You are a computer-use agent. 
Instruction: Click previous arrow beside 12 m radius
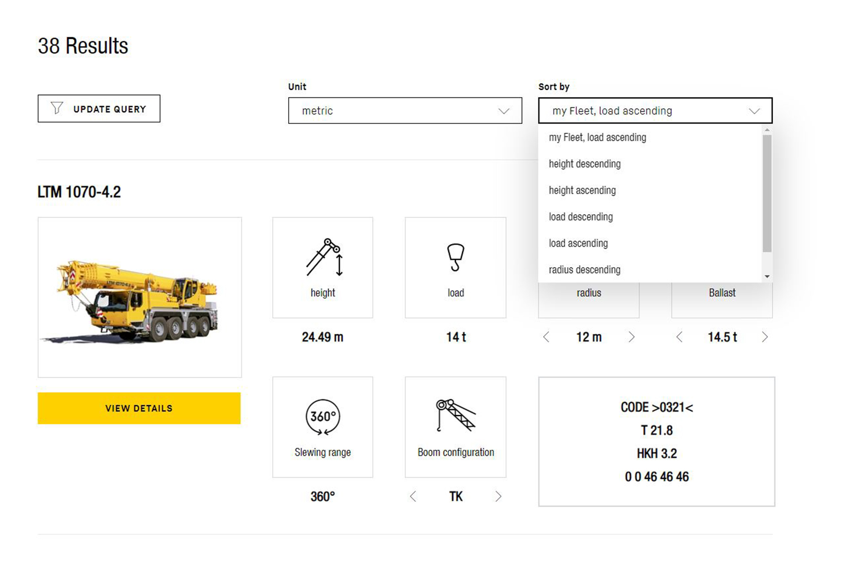pos(546,337)
